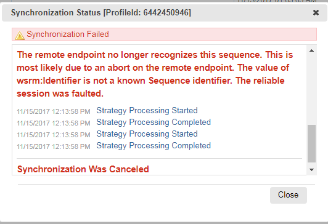Dismiss dialog using the X icon

coord(316,13)
